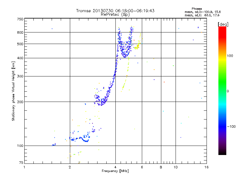
Task: Click the '75' y-axis tick label
Action: pyautogui.click(x=21, y=163)
